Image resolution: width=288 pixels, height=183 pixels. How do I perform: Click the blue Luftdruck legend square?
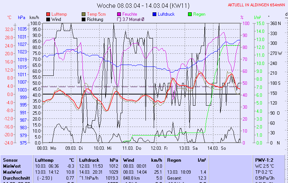pyautogui.click(x=154, y=14)
